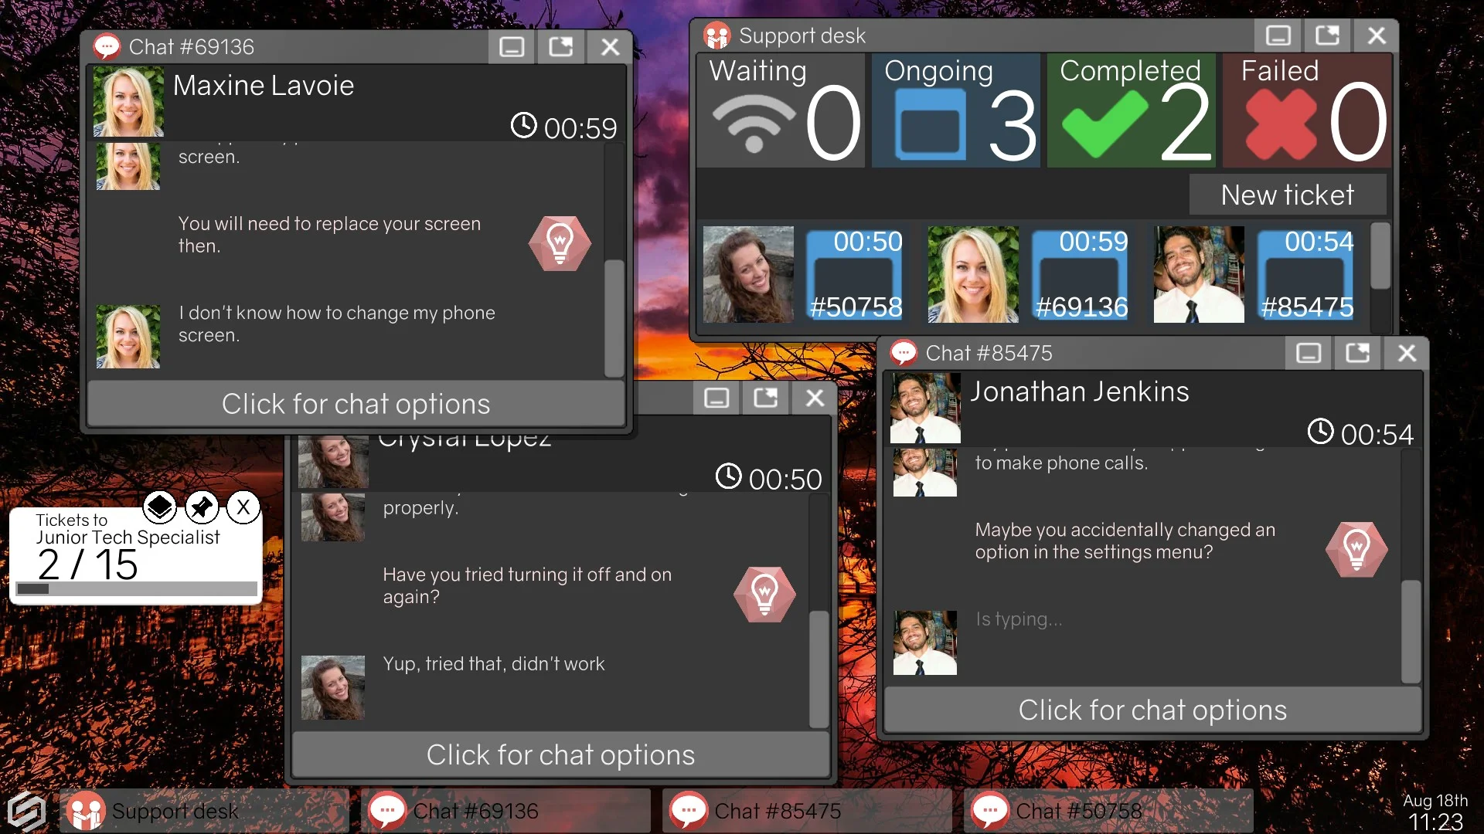Expand tickets to Junior Tech Specialist panel
The image size is (1484, 834).
(159, 507)
